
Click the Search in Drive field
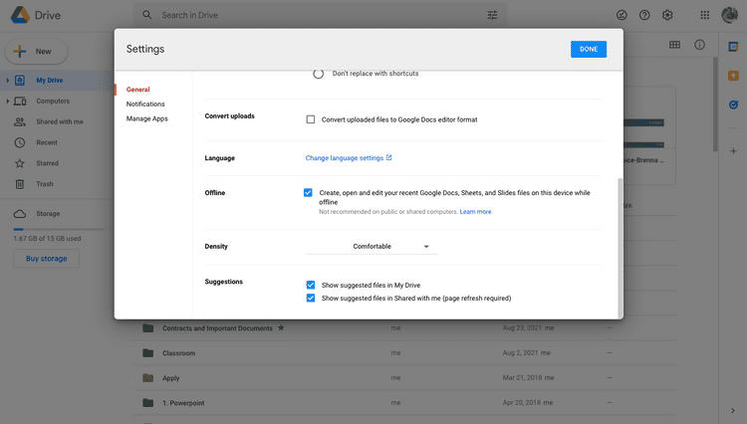point(320,15)
